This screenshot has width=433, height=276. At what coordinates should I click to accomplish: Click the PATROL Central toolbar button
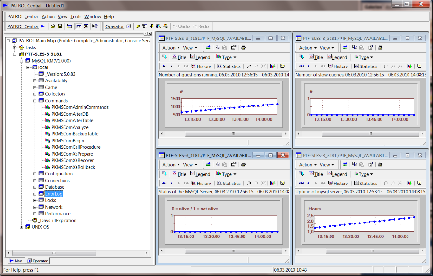pos(23,26)
